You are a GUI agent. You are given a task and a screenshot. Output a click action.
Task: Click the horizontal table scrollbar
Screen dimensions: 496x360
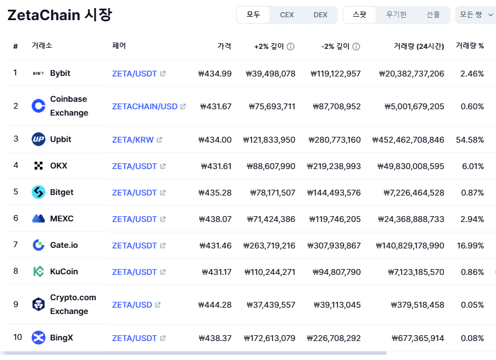pyautogui.click(x=193, y=353)
